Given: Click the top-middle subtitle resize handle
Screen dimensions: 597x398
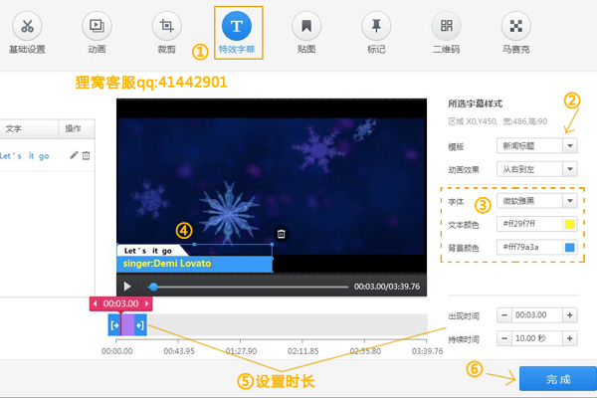Looking at the screenshot, I should (x=195, y=244).
